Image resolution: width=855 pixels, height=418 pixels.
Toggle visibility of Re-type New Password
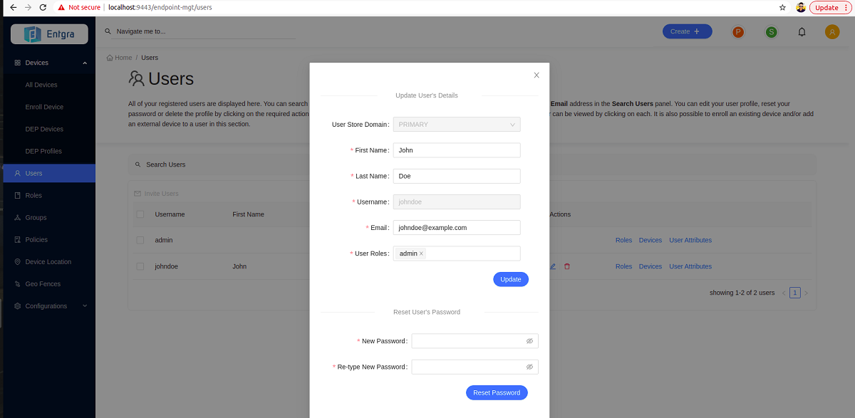[x=529, y=367]
